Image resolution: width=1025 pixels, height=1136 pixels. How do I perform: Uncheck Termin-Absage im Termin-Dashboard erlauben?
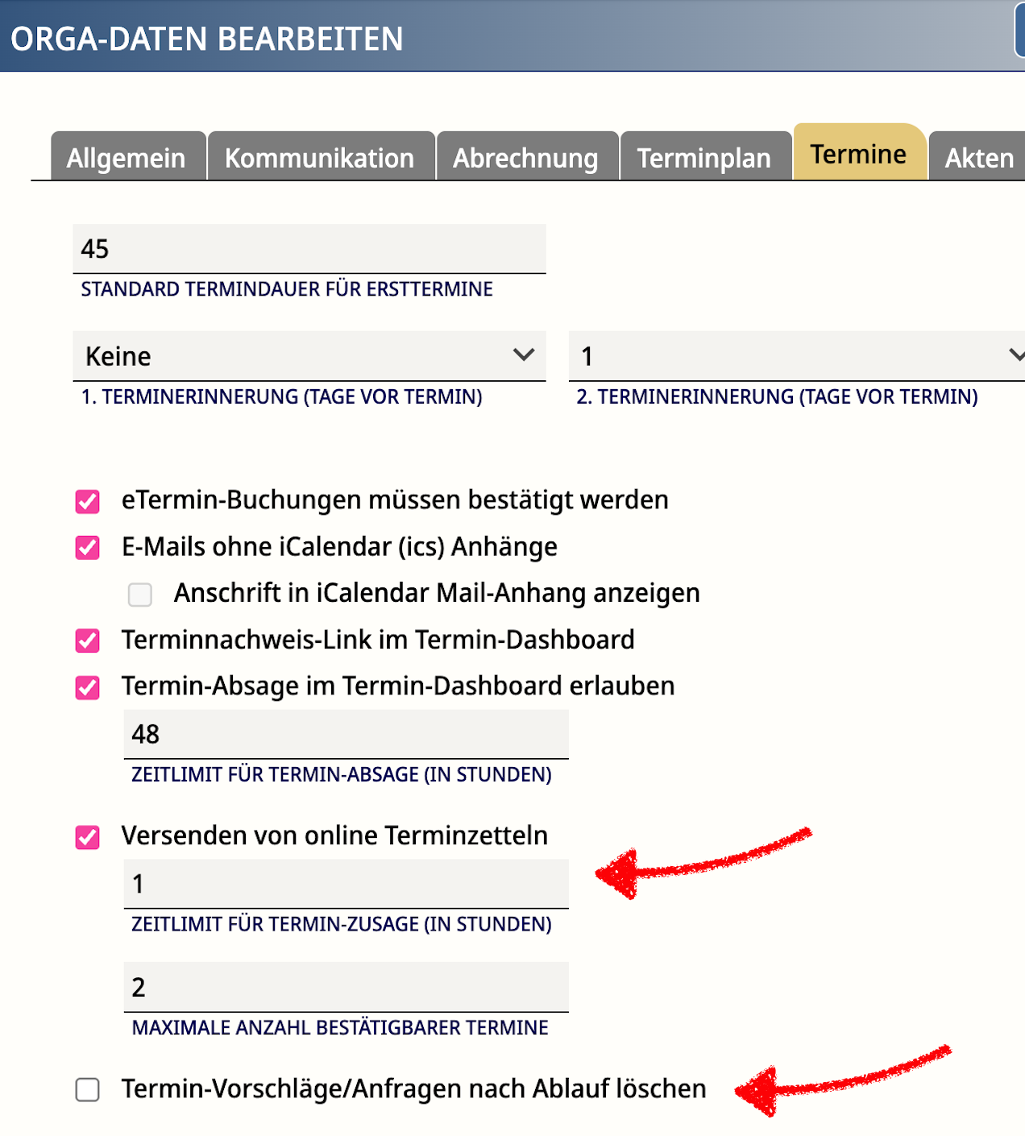click(x=88, y=687)
